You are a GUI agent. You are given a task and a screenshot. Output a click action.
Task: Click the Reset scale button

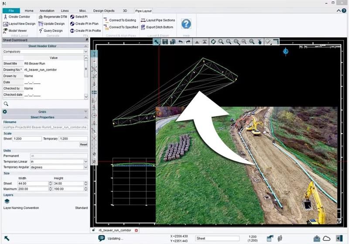pos(83,144)
